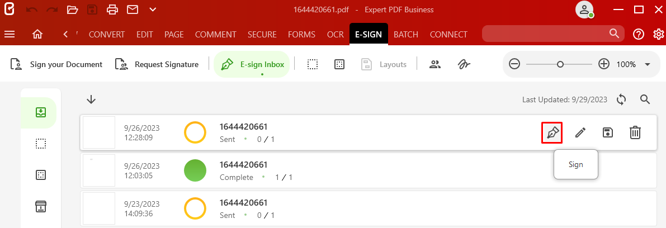The image size is (666, 228).
Task: Click the undo arrow in the title bar
Action: coord(32,9)
